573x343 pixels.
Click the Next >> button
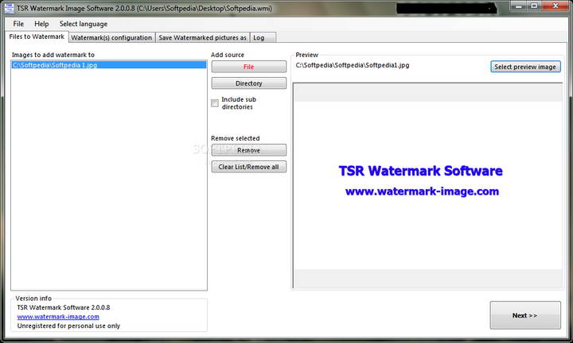coord(525,315)
